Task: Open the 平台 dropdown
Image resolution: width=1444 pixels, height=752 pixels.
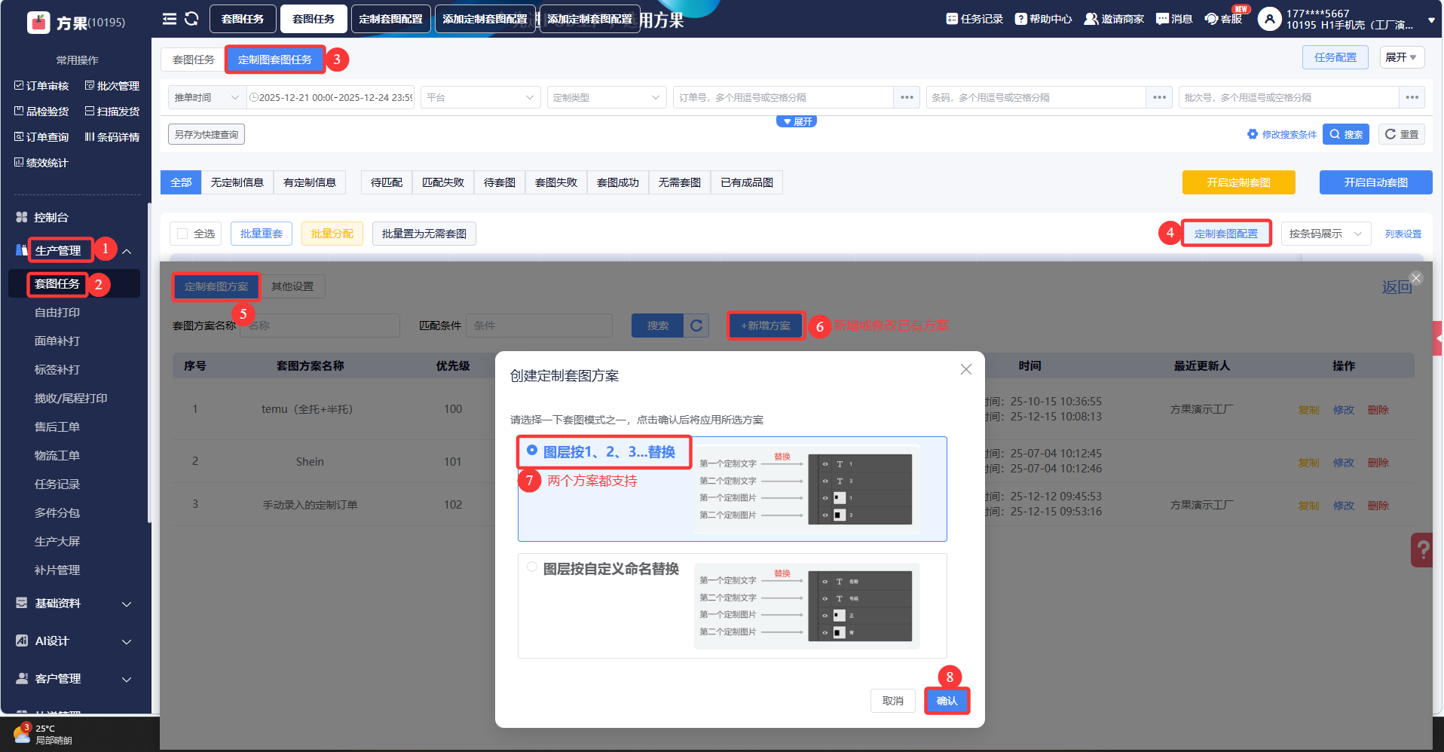Action: click(481, 97)
